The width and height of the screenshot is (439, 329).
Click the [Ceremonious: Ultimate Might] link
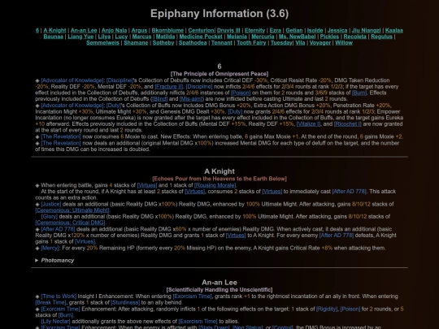point(72,210)
